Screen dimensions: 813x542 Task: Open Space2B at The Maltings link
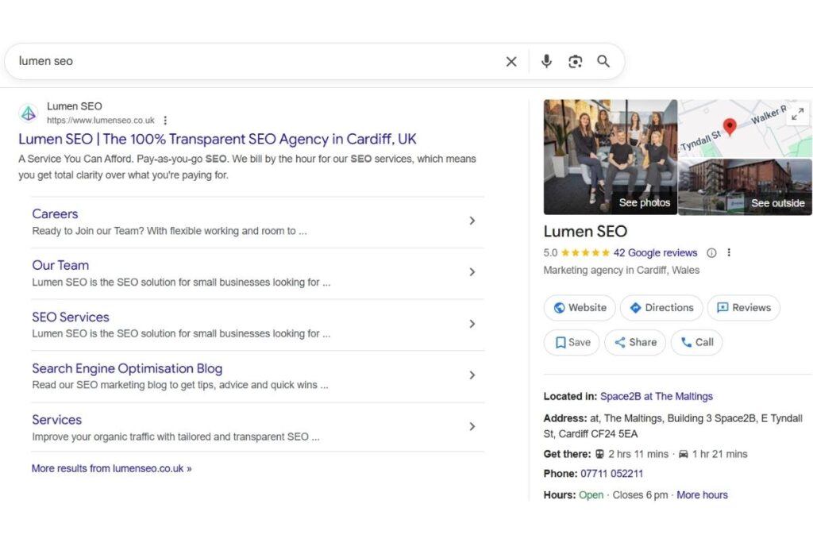[657, 397]
